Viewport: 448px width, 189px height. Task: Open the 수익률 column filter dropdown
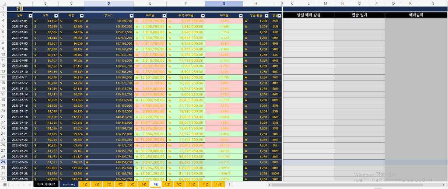pos(241,16)
